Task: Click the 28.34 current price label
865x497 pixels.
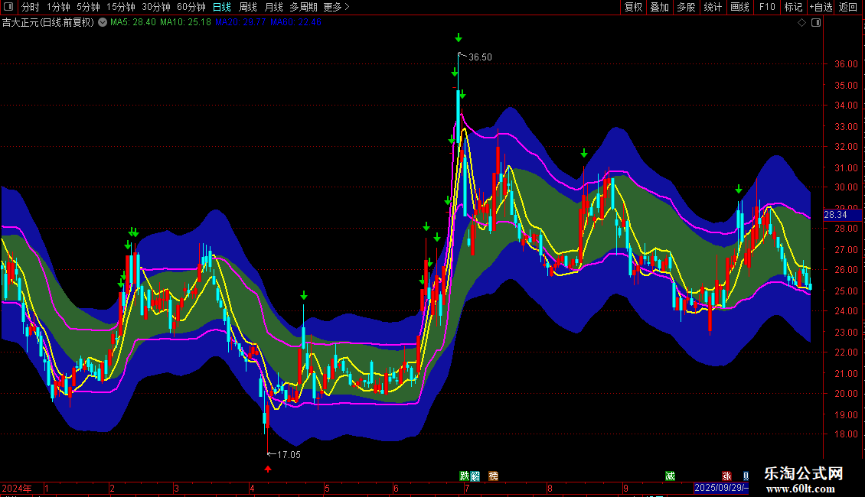Action: (835, 216)
